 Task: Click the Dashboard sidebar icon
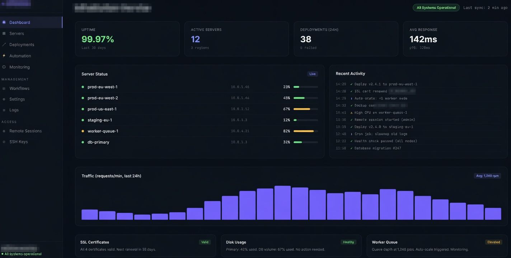click(x=4, y=22)
